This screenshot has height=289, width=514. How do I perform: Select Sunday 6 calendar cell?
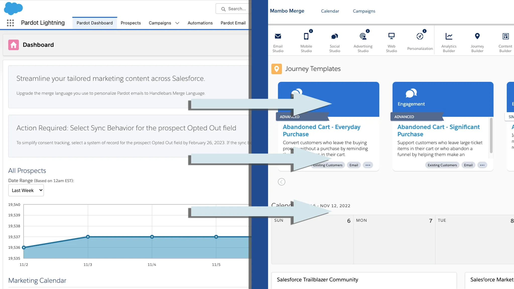[x=312, y=240]
